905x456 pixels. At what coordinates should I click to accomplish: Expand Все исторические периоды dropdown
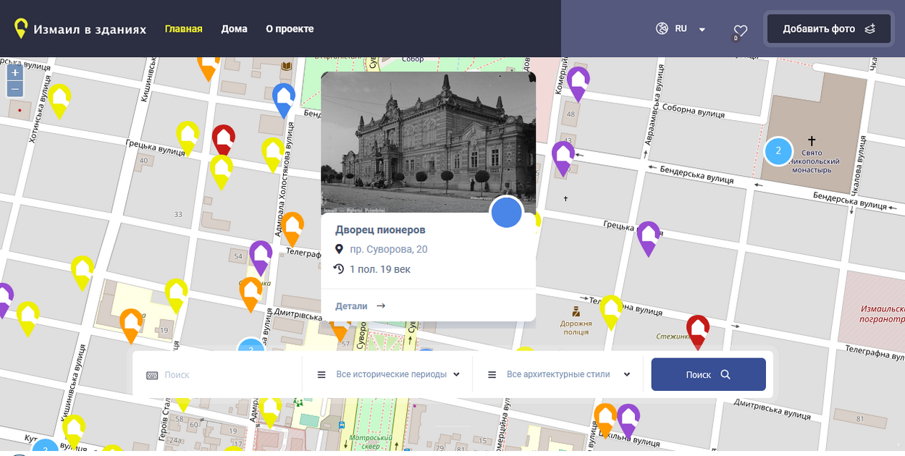[389, 374]
